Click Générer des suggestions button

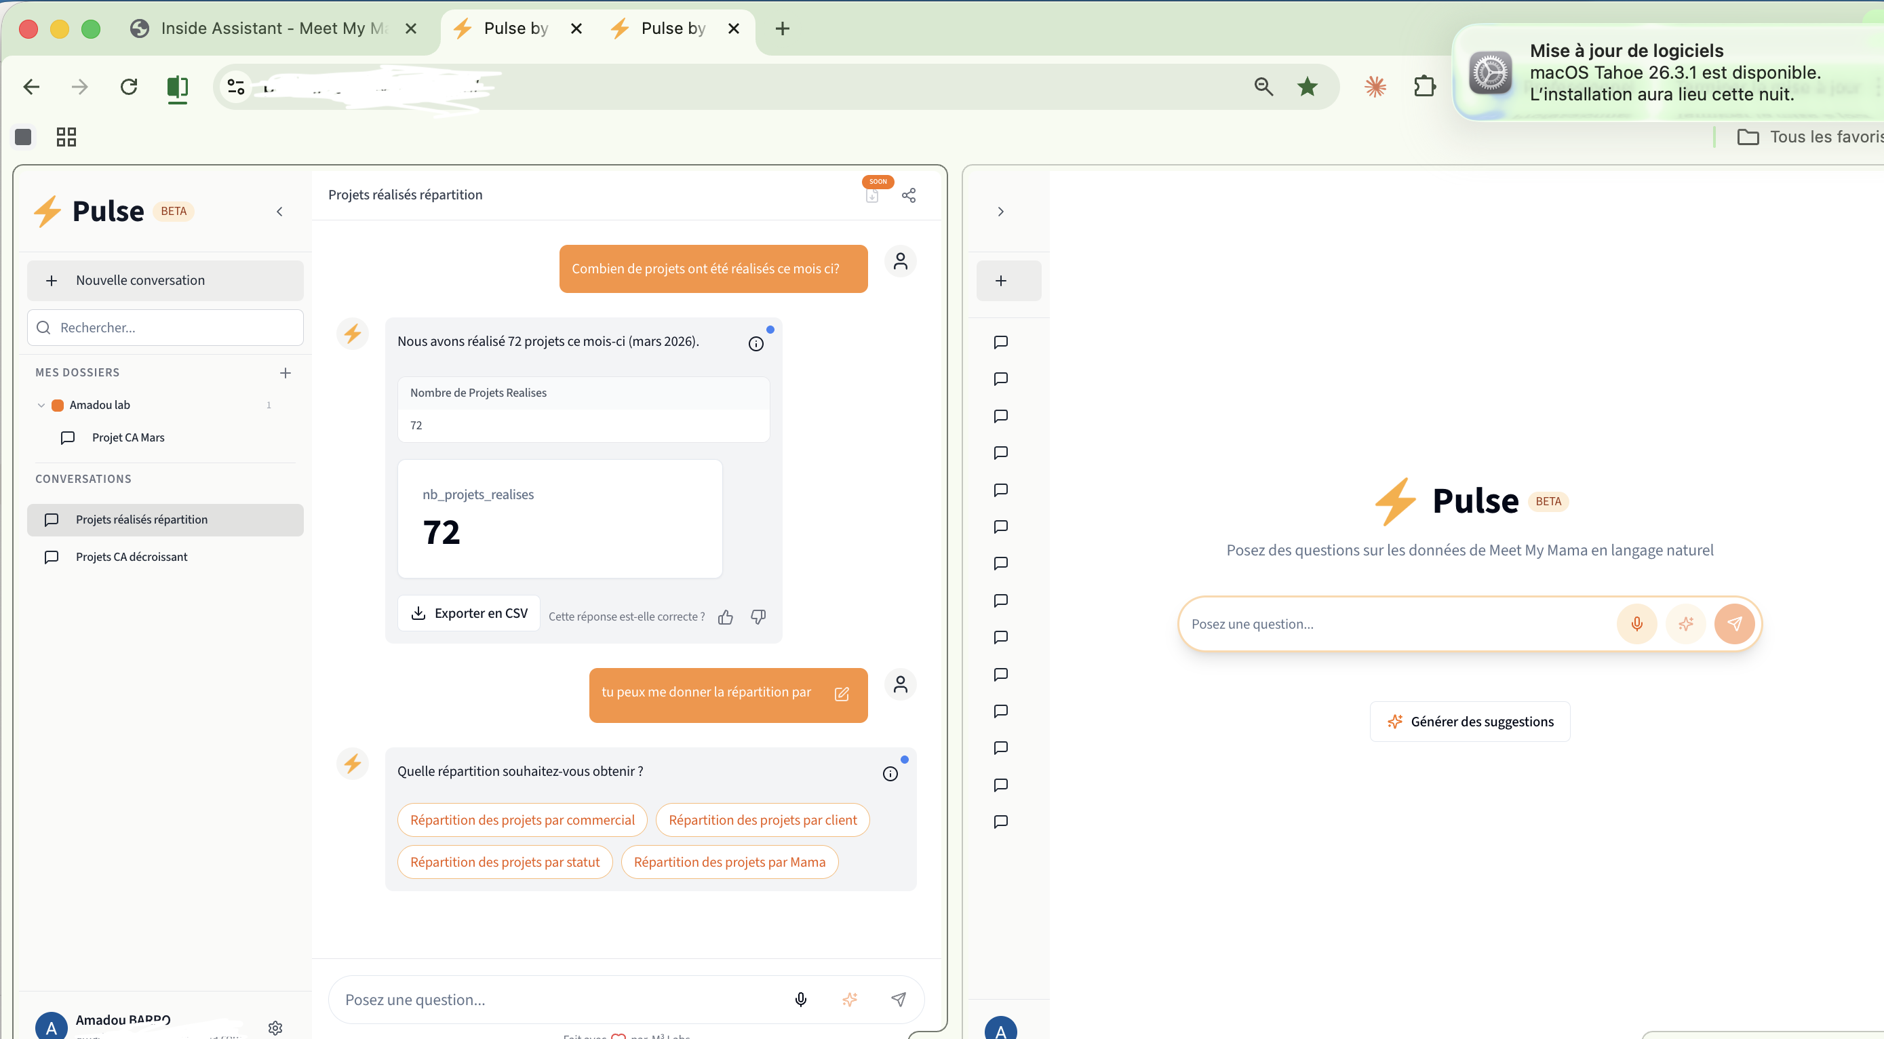point(1470,722)
